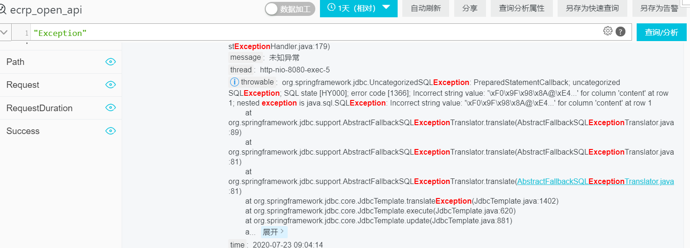Expand the truncated stack trace with 展开
Image resolution: width=690 pixels, height=248 pixels.
pyautogui.click(x=273, y=232)
